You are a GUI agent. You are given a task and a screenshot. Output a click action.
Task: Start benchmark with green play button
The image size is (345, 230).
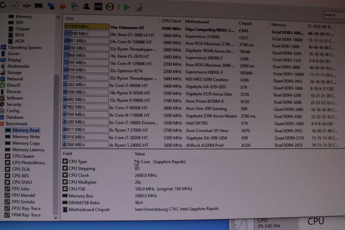(127, 7)
